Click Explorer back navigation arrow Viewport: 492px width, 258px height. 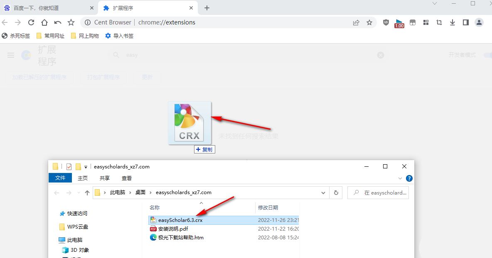tap(57, 193)
